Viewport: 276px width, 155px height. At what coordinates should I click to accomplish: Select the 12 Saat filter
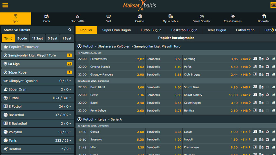37,38
